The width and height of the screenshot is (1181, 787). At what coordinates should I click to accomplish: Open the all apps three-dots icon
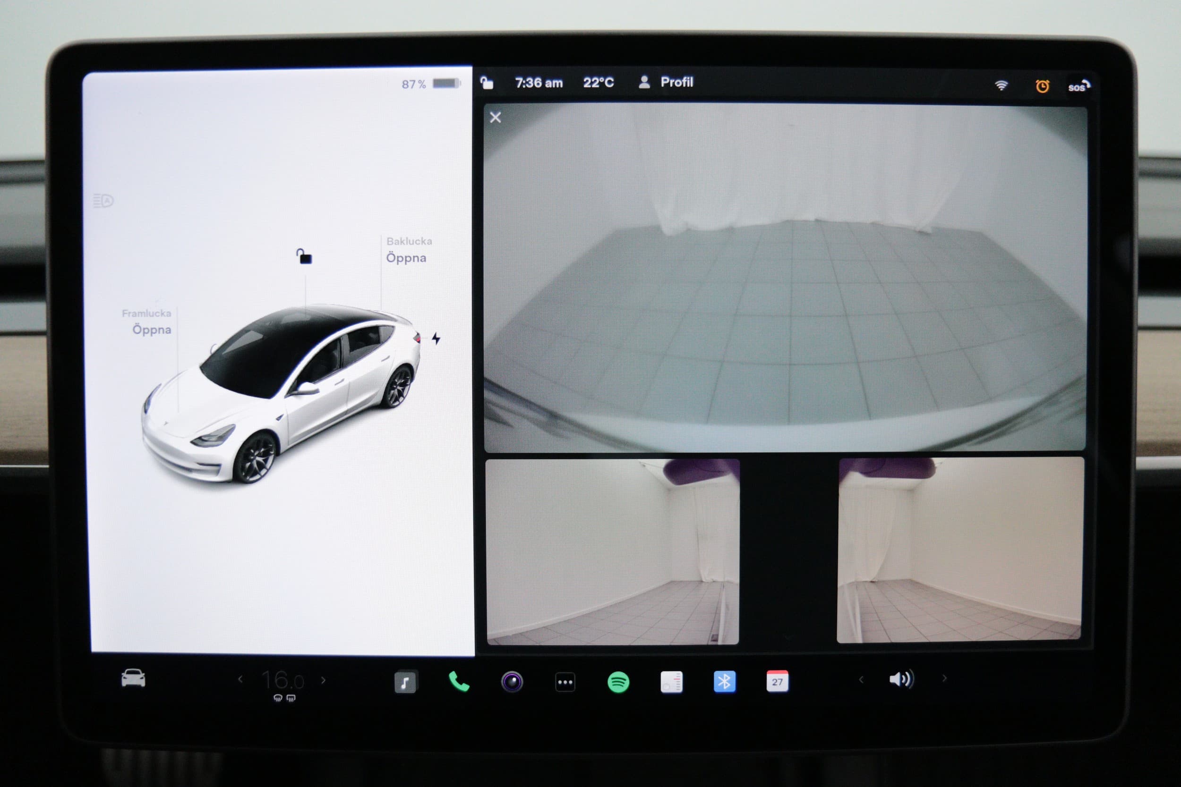(x=565, y=682)
